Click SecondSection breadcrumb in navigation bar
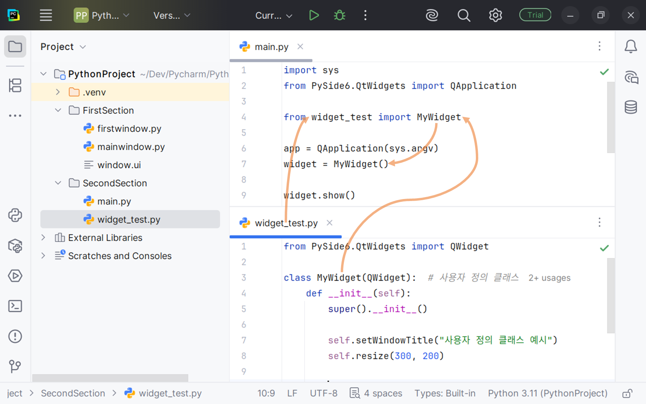The height and width of the screenshot is (404, 646). [73, 393]
